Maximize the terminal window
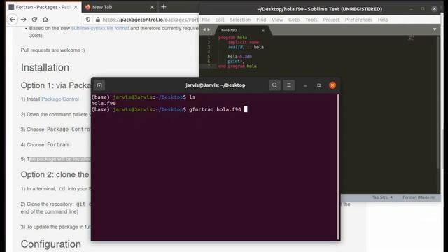Image resolution: width=448 pixels, height=252 pixels. coord(319,85)
